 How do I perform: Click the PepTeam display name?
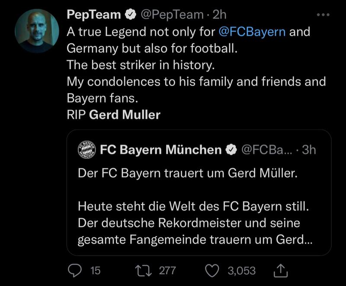(x=93, y=15)
